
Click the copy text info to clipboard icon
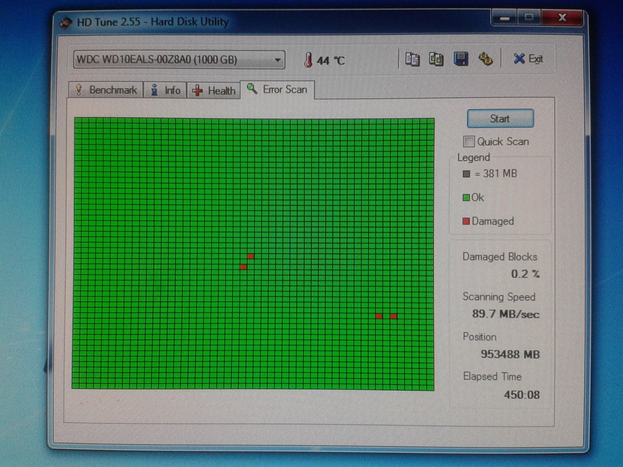[413, 59]
